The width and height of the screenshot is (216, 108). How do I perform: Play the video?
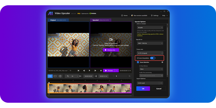coord(89,71)
